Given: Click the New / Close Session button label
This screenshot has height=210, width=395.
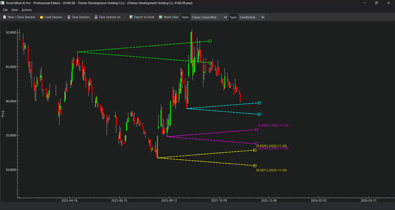Looking at the screenshot, I should pos(21,17).
